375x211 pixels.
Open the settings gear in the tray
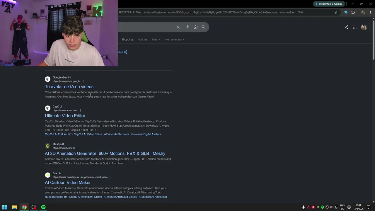(x=349, y=207)
